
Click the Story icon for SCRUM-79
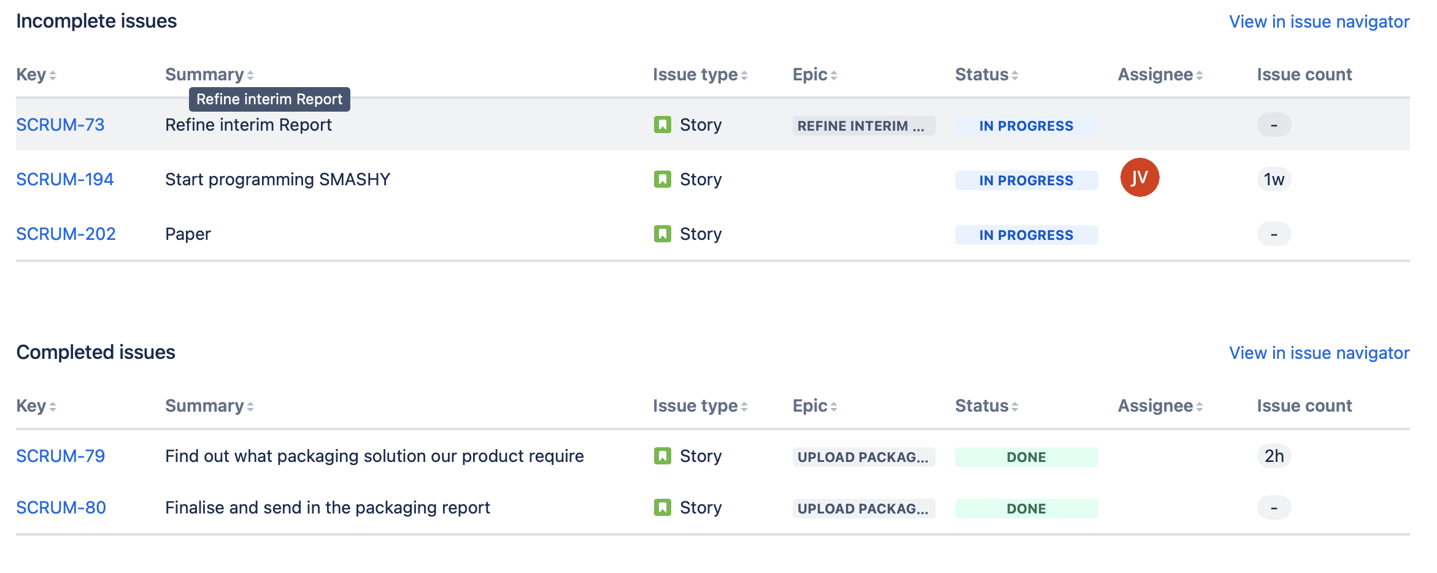(662, 456)
